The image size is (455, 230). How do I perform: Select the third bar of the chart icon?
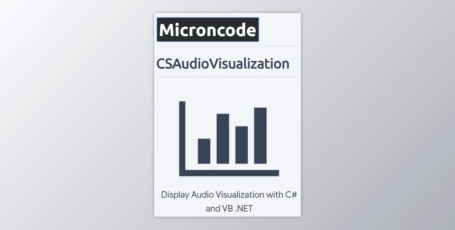(x=242, y=145)
